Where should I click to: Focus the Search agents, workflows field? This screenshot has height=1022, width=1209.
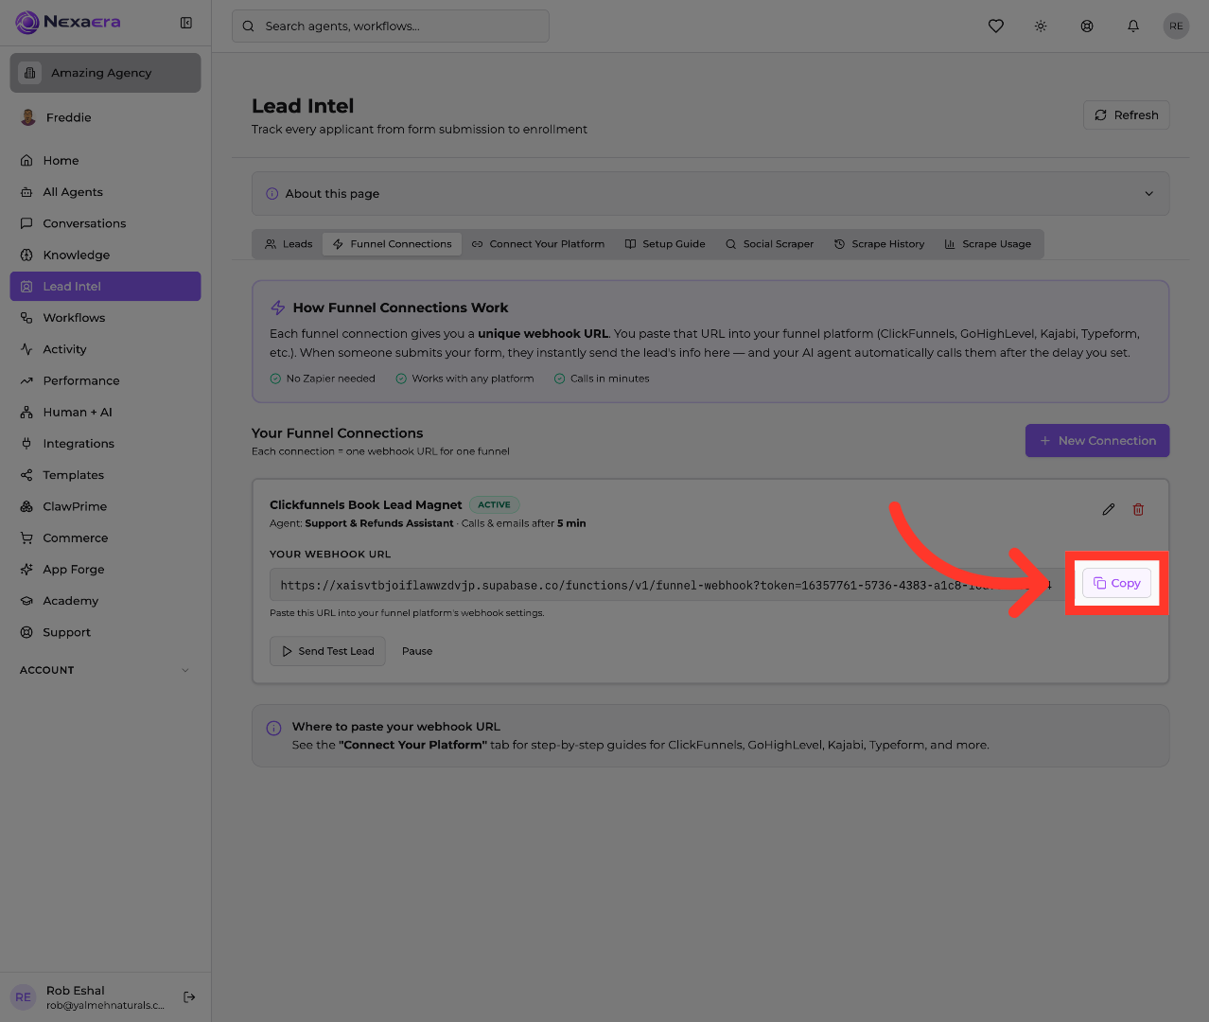click(x=391, y=26)
